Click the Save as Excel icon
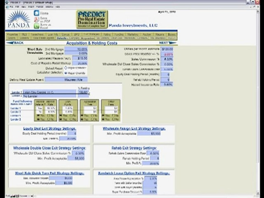This screenshot has width=264, height=198. 37,26
